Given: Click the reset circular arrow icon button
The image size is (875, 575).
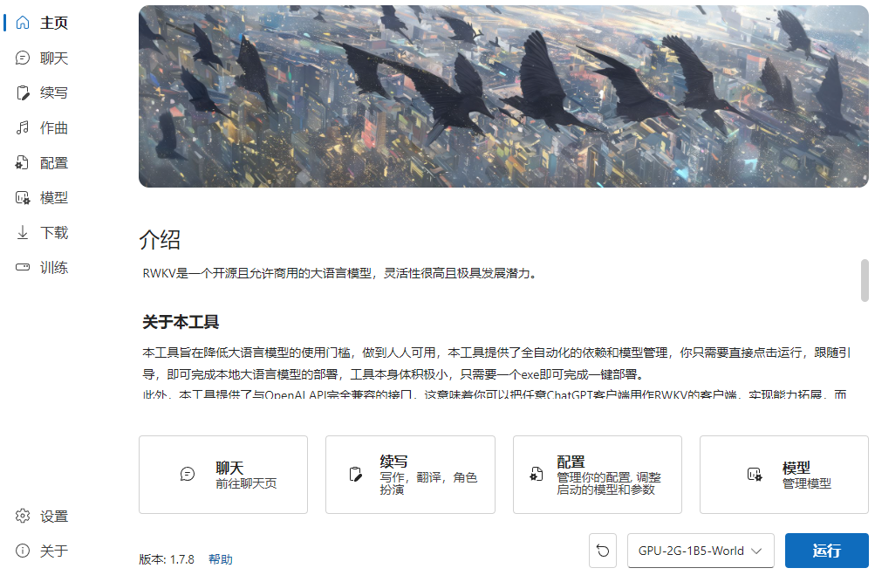Looking at the screenshot, I should pyautogui.click(x=603, y=551).
